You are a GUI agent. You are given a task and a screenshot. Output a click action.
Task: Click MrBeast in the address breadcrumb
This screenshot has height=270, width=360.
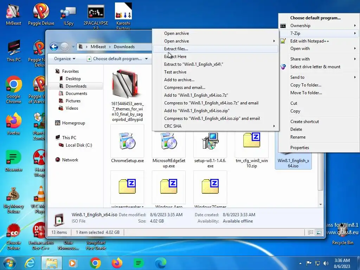tap(98, 47)
